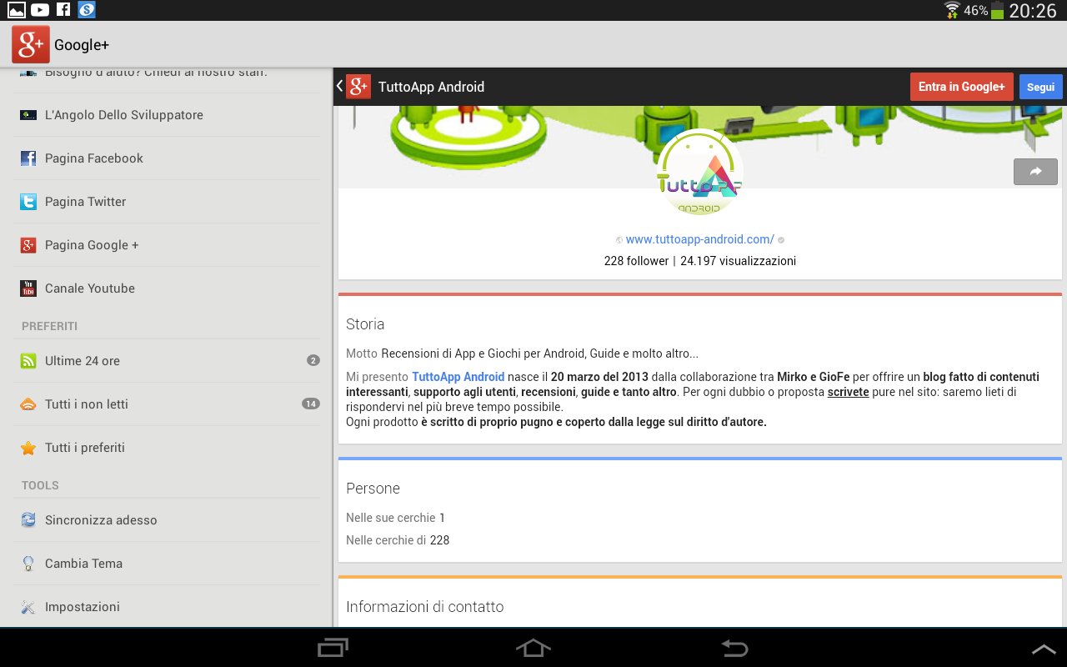Open recent apps from navigation bar
The image size is (1067, 667).
point(333,648)
